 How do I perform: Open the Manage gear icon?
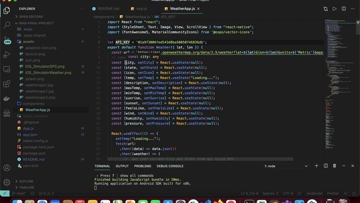tap(7, 182)
